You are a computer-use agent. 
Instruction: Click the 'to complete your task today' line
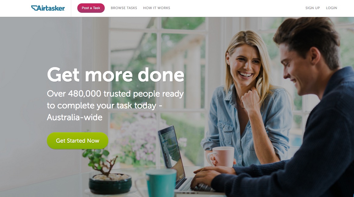click(x=102, y=106)
